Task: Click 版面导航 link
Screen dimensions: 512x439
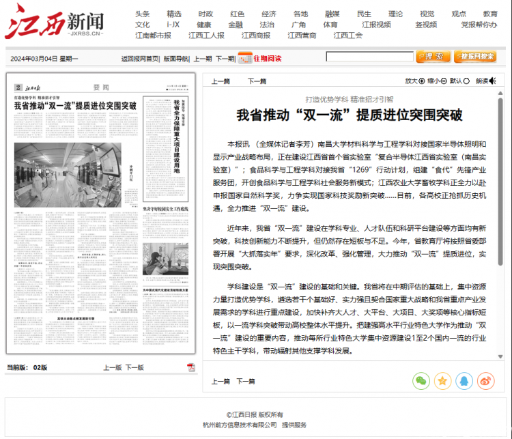Action: click(175, 59)
